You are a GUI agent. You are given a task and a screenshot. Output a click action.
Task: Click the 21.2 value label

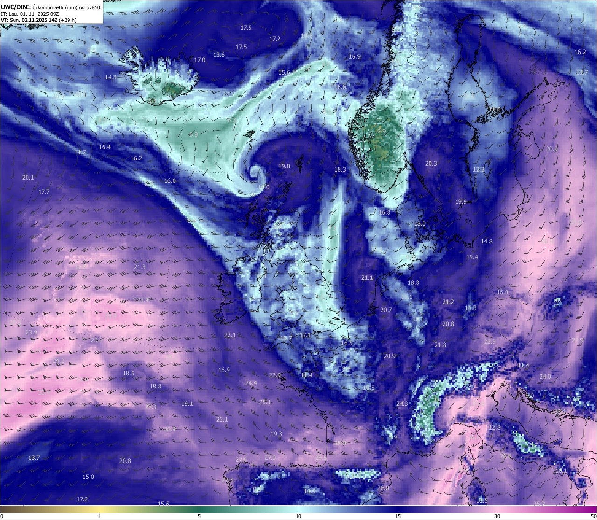click(x=448, y=302)
